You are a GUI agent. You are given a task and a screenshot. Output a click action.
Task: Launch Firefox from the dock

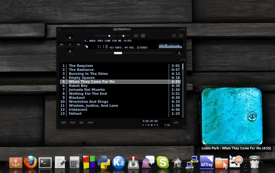30,162
